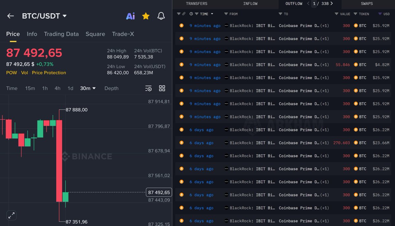The image size is (395, 226).
Task: Expand chart to fullscreen
Action: coord(12,215)
